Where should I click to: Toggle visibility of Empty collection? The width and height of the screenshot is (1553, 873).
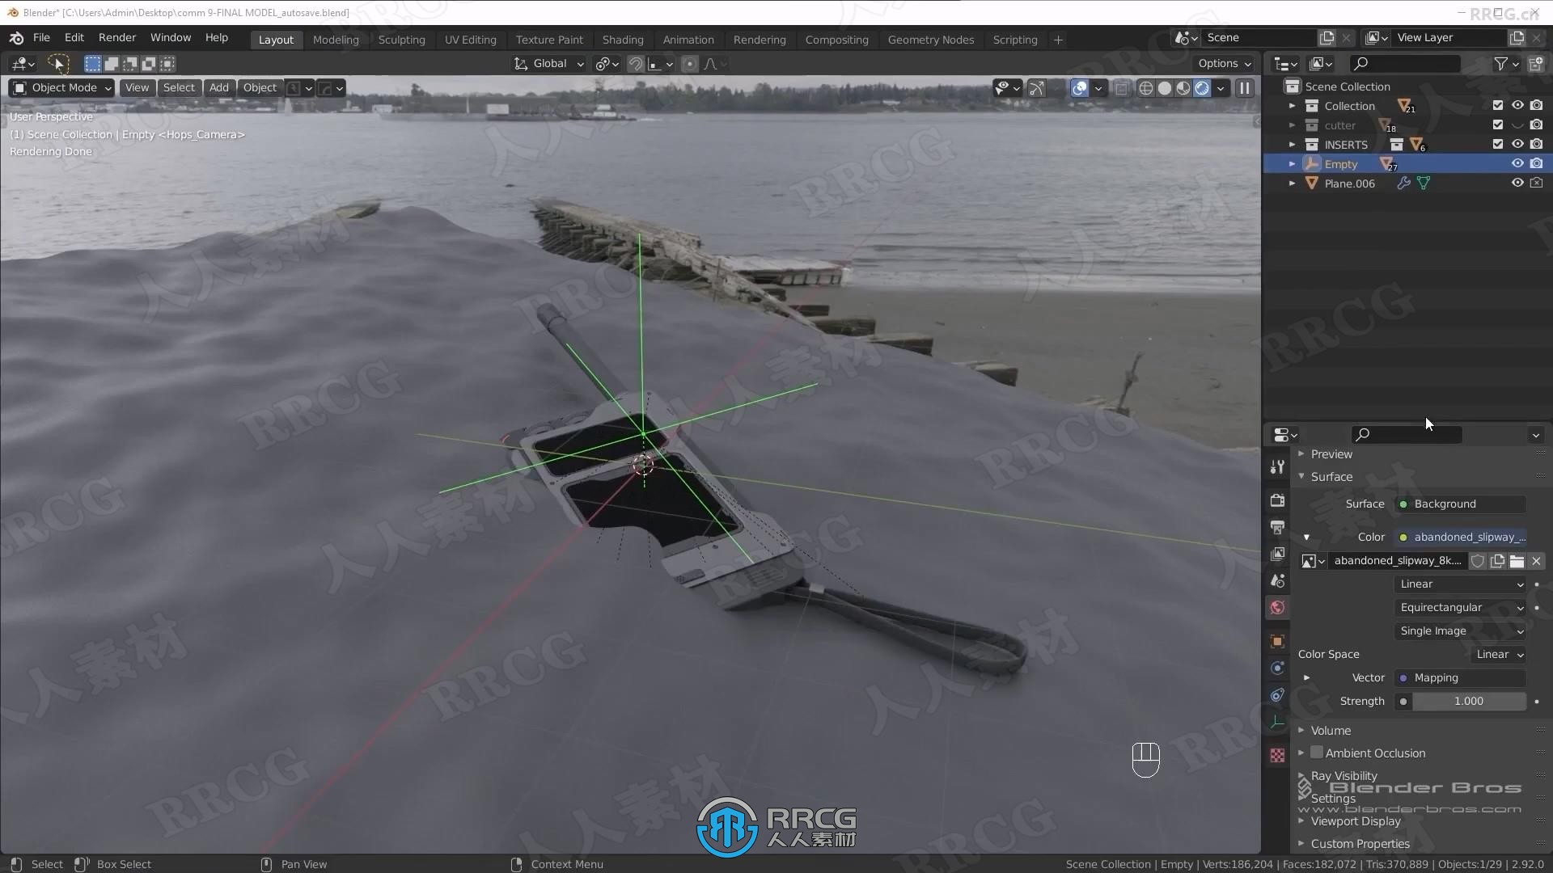[x=1517, y=163]
